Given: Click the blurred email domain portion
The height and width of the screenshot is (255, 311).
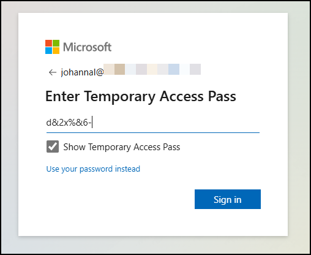Looking at the screenshot, I should tap(152, 69).
